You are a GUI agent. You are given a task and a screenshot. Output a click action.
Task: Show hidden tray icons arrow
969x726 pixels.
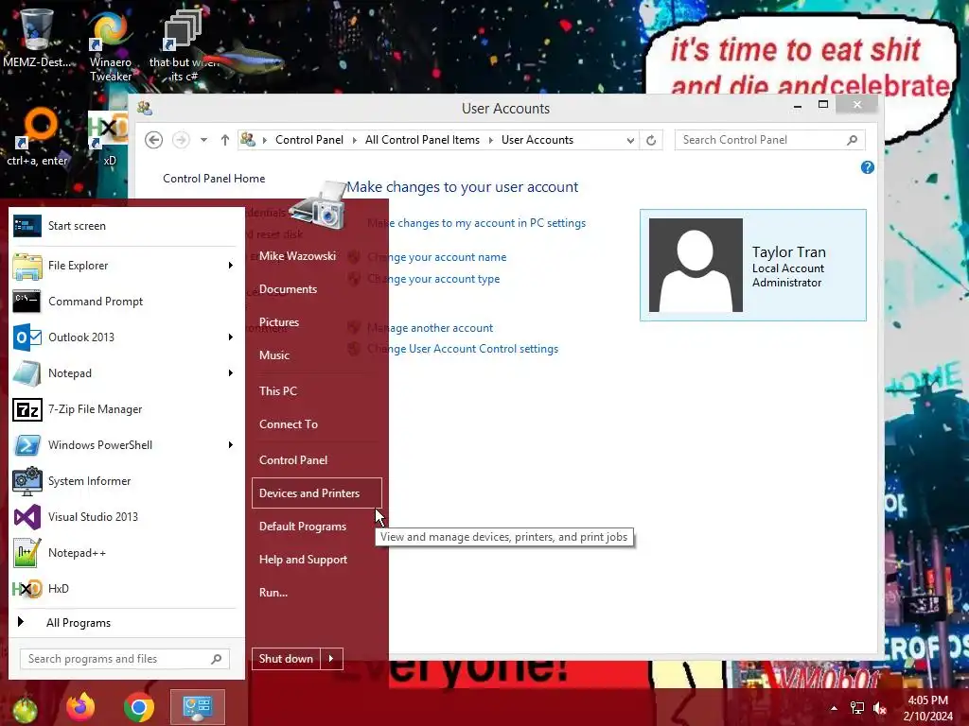click(x=835, y=708)
